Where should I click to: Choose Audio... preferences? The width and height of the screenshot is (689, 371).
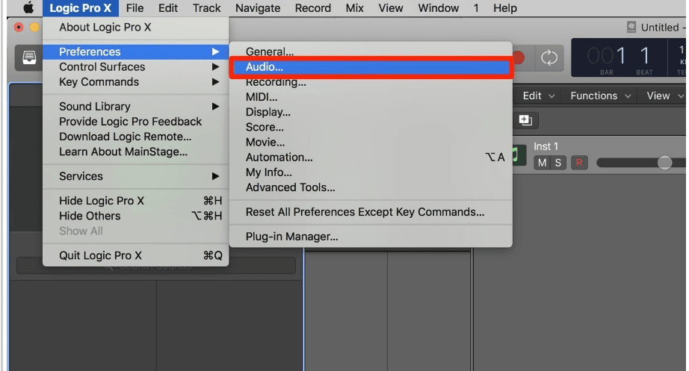[x=371, y=67]
